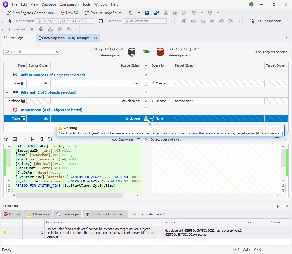This screenshot has height=254, width=292.
Task: Toggle the Different group checkbox
Action: pos(146,92)
